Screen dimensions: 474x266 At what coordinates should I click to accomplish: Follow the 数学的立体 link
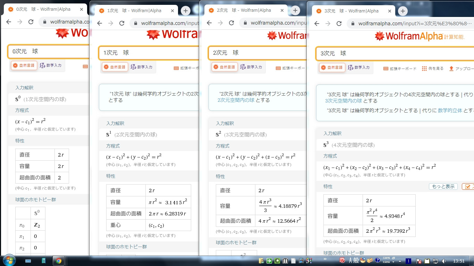pos(450,110)
